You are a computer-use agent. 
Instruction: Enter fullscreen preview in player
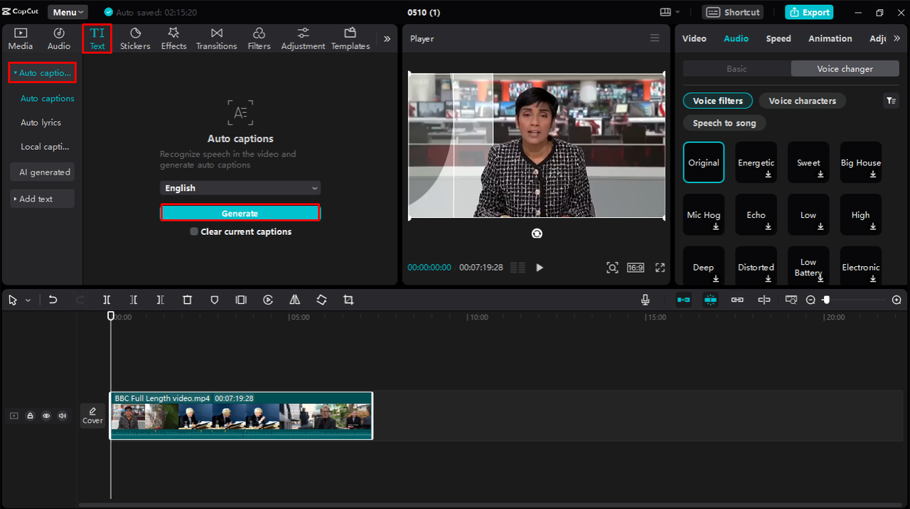(x=660, y=268)
